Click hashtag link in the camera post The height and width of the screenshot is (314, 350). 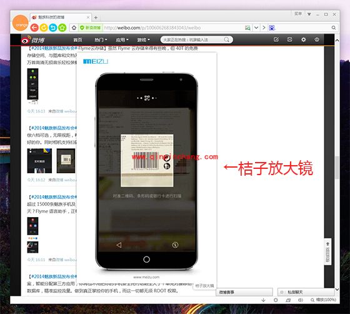(x=54, y=128)
